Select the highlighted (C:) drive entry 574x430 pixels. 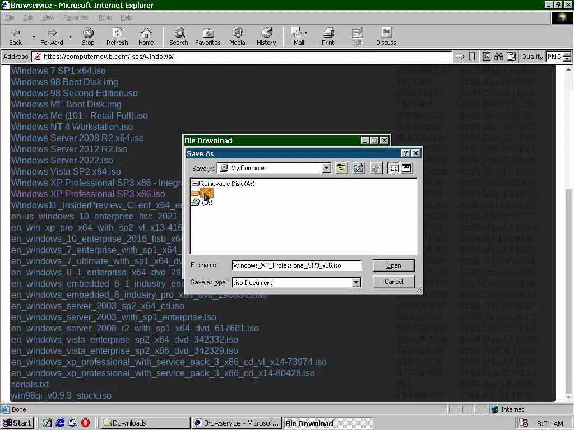(x=202, y=193)
